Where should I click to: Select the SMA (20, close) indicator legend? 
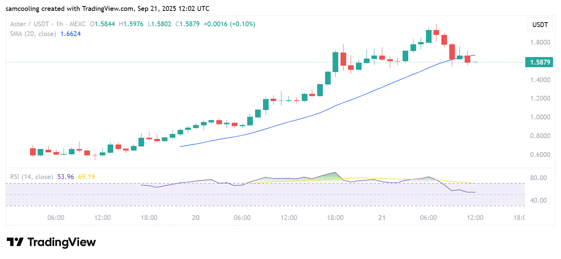(x=33, y=34)
